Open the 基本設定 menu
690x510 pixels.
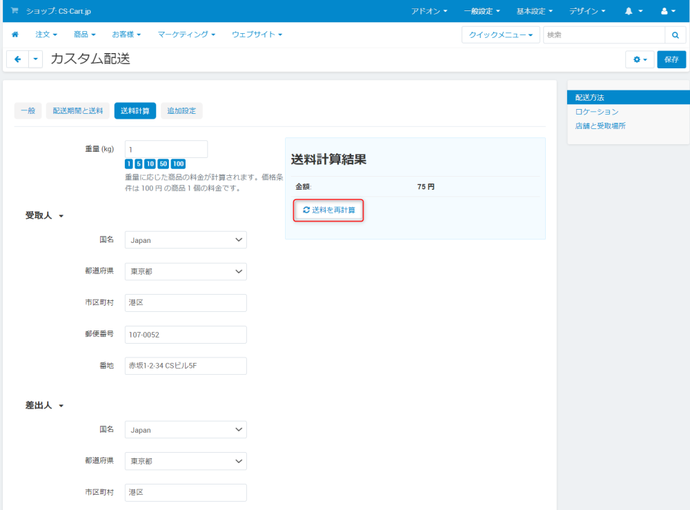pos(534,11)
